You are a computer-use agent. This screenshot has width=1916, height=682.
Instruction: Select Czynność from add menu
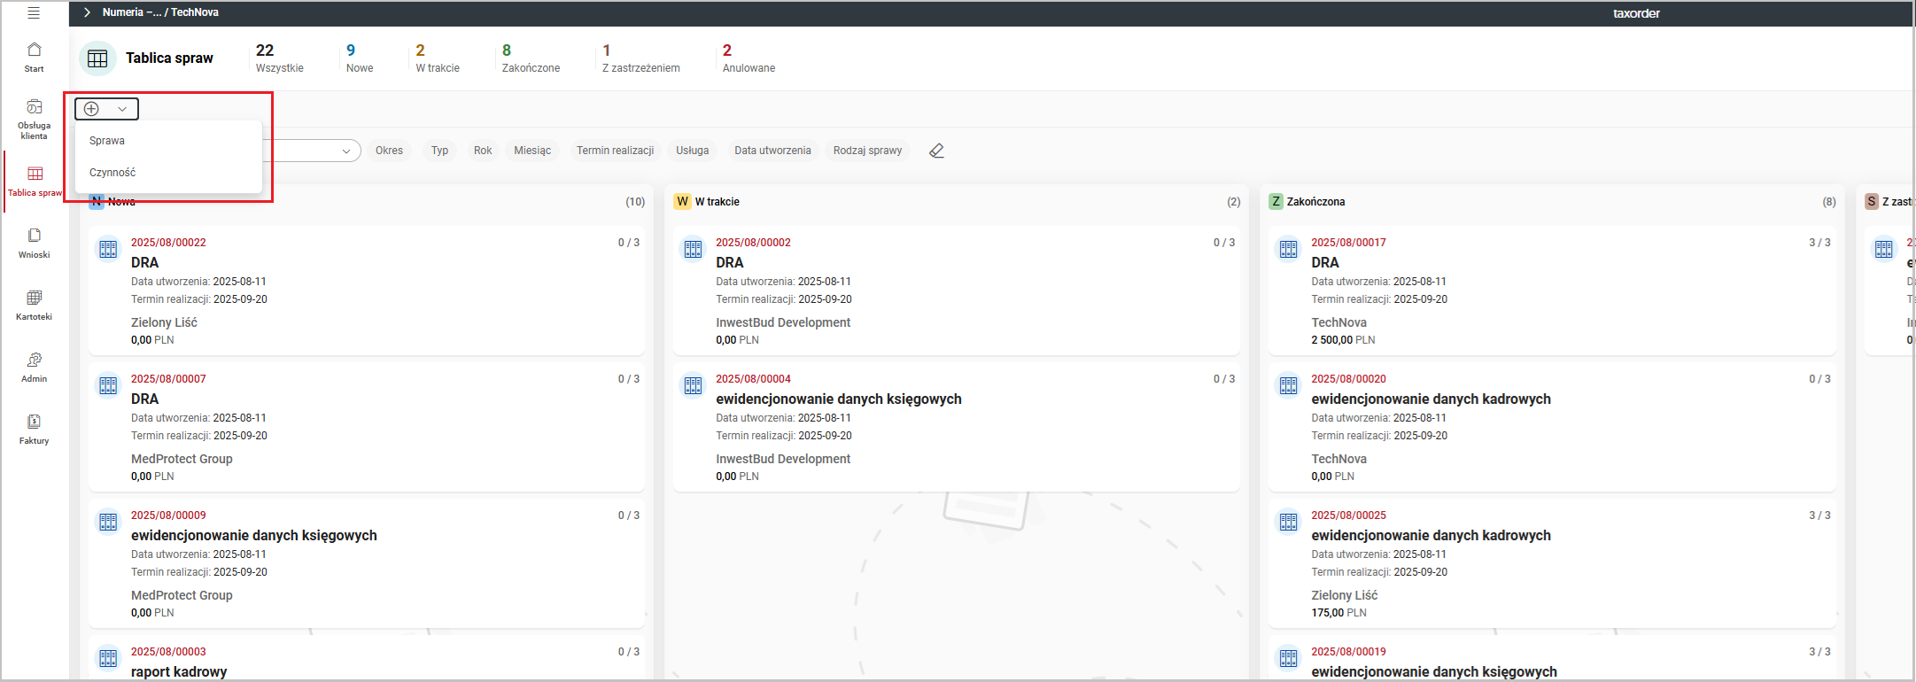tap(112, 173)
